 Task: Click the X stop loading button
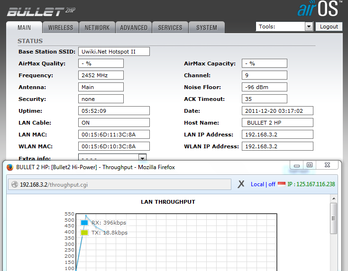point(241,184)
